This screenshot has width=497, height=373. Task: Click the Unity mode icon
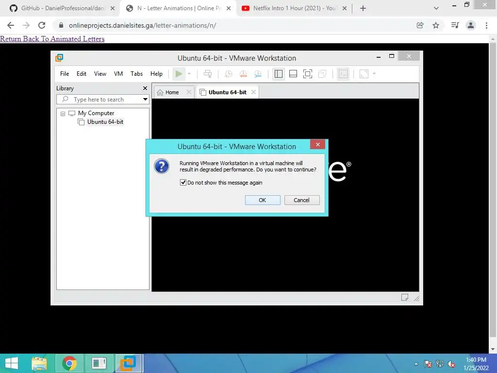(x=322, y=74)
